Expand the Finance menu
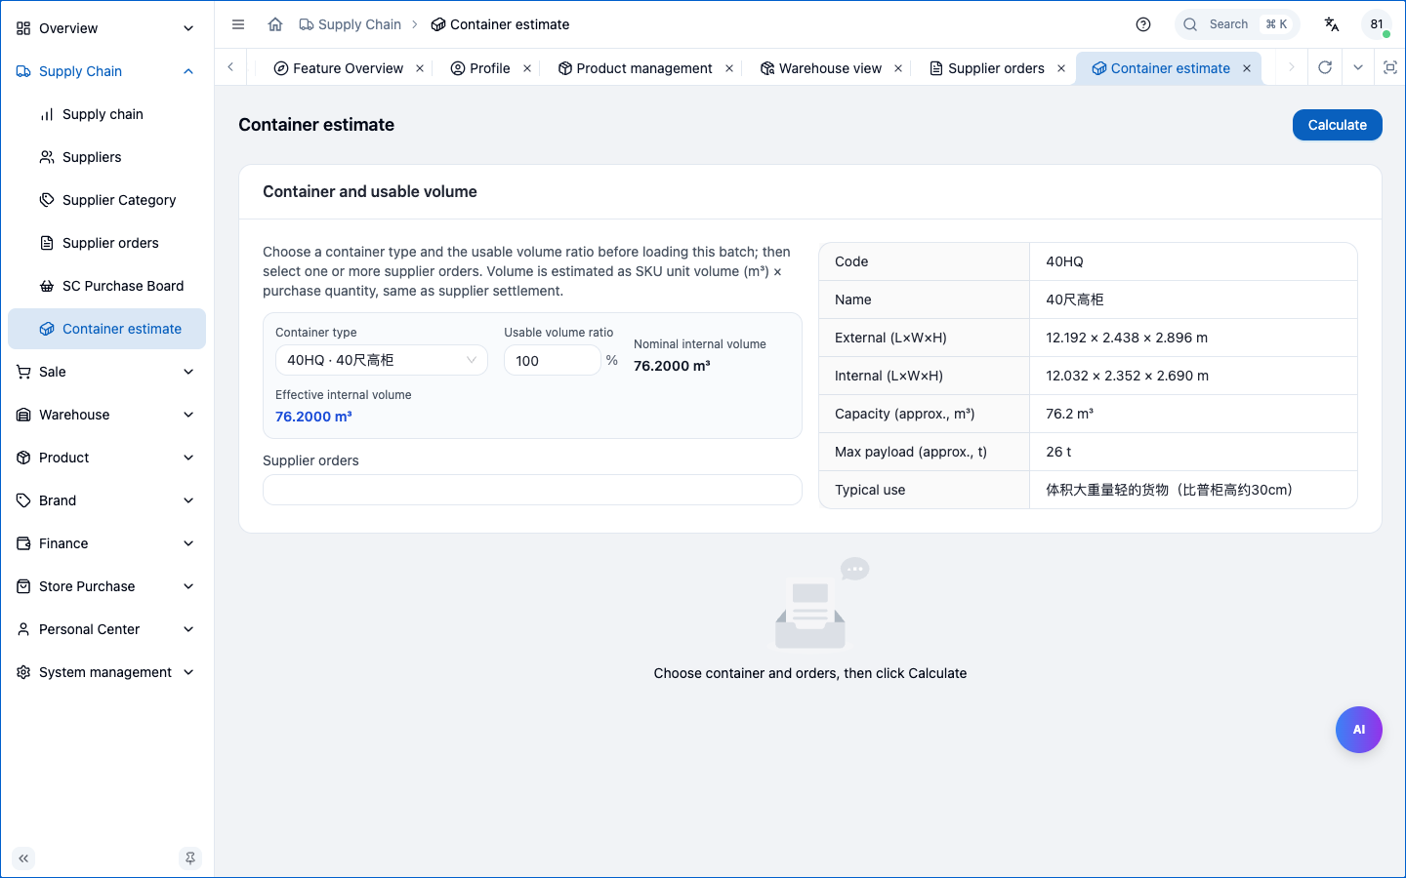Image resolution: width=1406 pixels, height=878 pixels. 106,543
